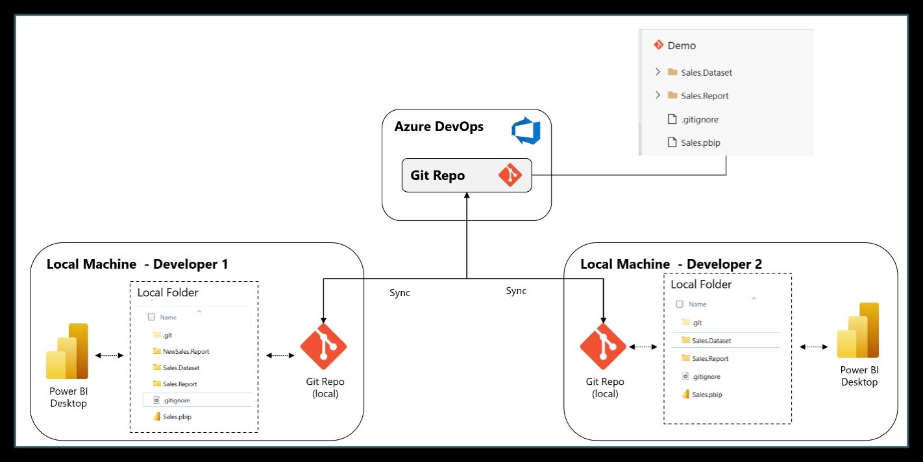Viewport: 923px width, 462px height.
Task: Click sort caret above Name, Developer 1 folder
Action: [199, 312]
